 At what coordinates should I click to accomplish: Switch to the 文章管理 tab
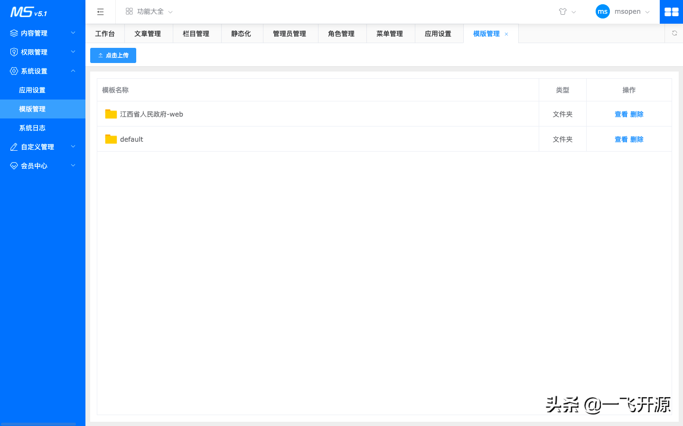(149, 33)
